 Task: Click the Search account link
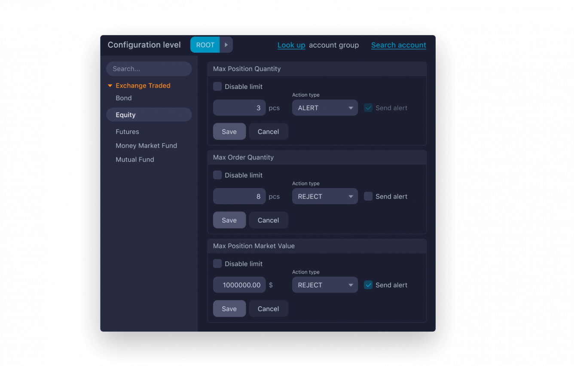[x=398, y=45]
